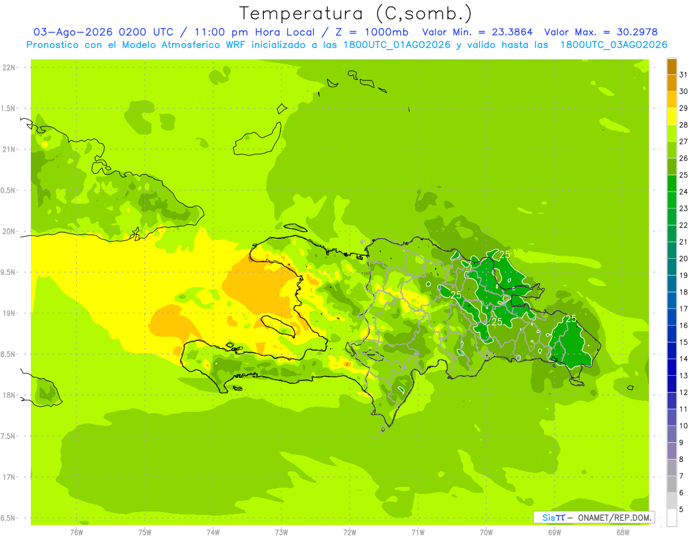Pick the green legend swatch between 24 and 25
The height and width of the screenshot is (540, 699).
(672, 183)
